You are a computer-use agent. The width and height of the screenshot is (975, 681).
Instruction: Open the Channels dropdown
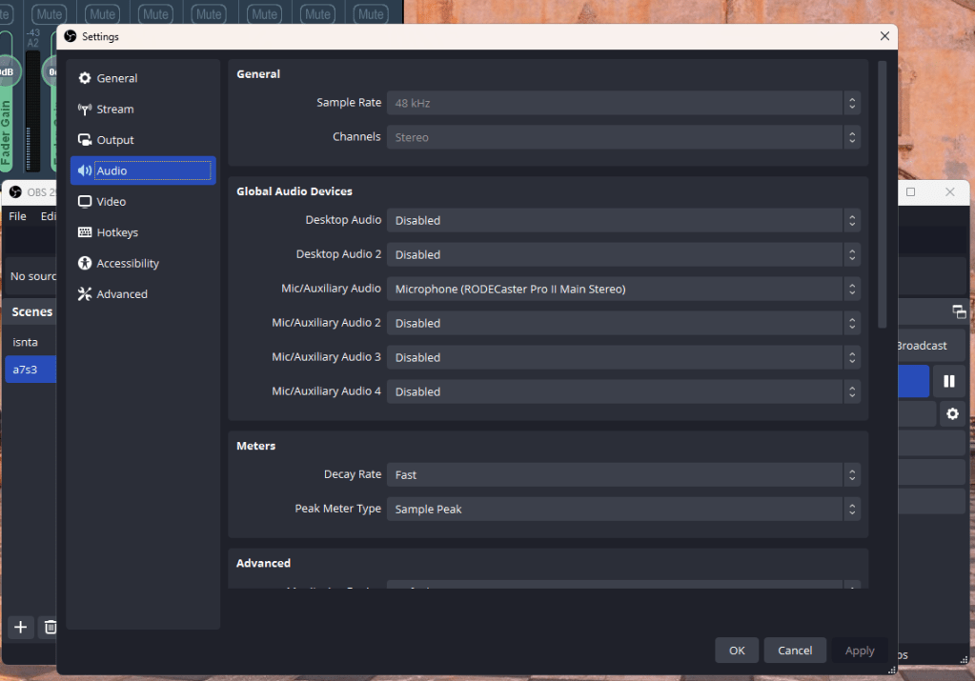coord(623,137)
